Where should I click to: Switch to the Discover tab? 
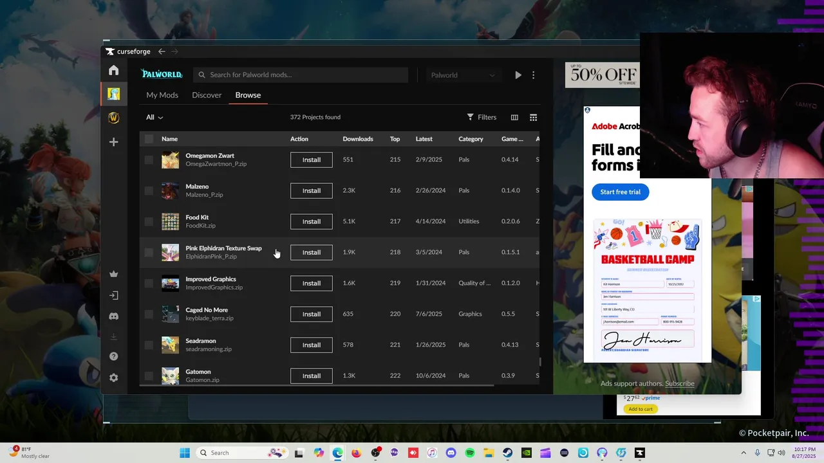coord(207,95)
